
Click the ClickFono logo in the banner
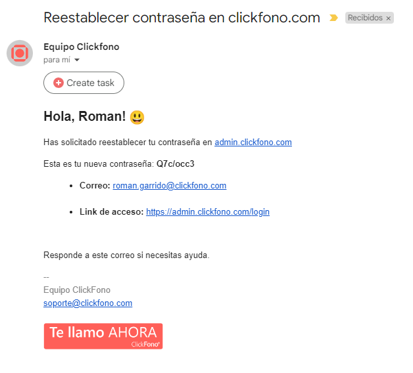pos(145,344)
